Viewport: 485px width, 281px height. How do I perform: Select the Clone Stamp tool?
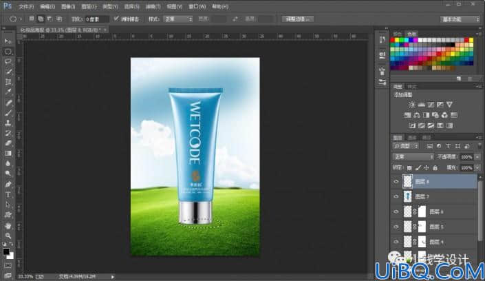pyautogui.click(x=8, y=123)
